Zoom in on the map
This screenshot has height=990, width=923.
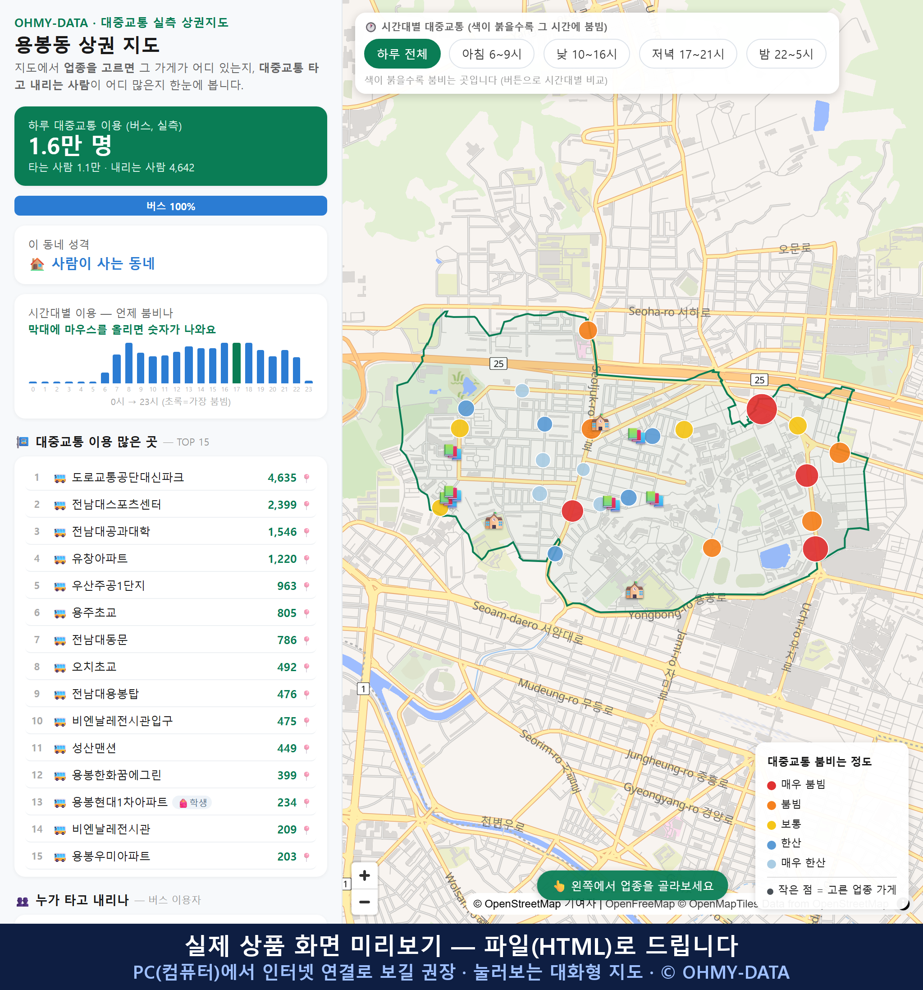click(x=364, y=875)
